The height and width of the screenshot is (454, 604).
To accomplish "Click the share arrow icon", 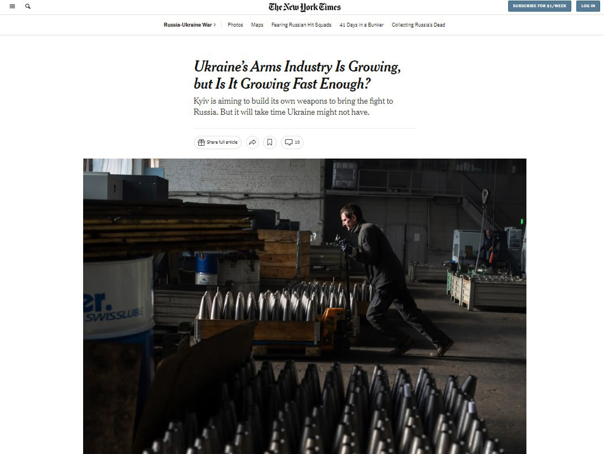I will click(x=252, y=142).
